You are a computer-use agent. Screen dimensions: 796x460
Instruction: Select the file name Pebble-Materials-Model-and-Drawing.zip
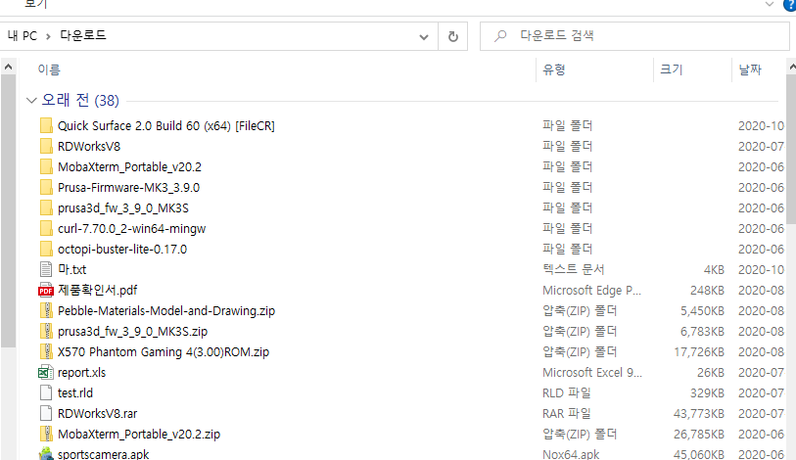click(166, 310)
